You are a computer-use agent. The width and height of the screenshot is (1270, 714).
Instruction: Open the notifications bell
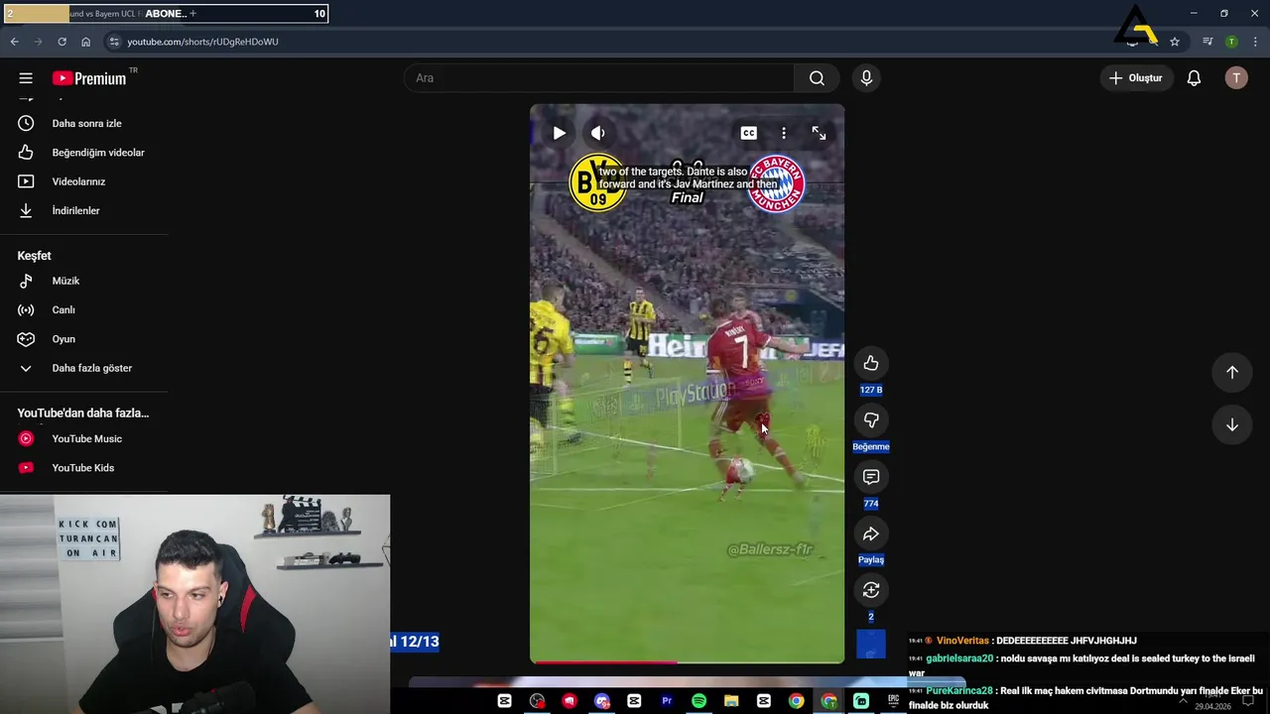coord(1195,78)
